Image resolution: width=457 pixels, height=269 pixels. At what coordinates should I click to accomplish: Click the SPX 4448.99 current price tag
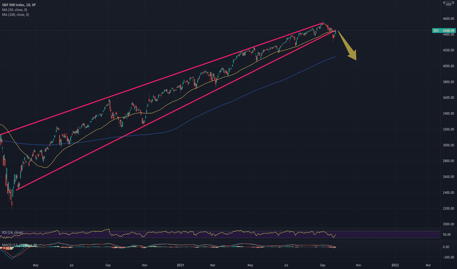[x=444, y=30]
